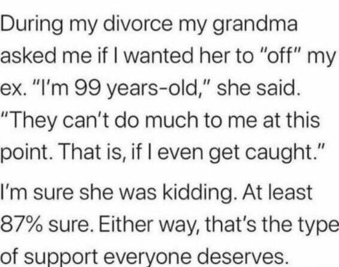Screen dimensions: 339x267
Task: Click the "87%" figure
Action: click(x=21, y=225)
